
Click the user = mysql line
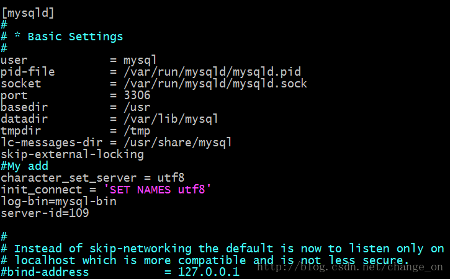(79, 60)
